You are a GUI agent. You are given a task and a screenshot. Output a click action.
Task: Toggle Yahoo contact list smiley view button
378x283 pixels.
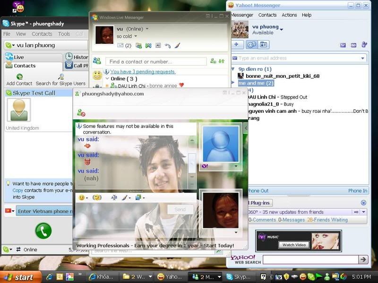[x=251, y=45]
